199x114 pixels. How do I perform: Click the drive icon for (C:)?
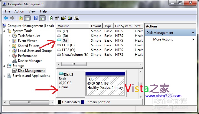(x=59, y=31)
